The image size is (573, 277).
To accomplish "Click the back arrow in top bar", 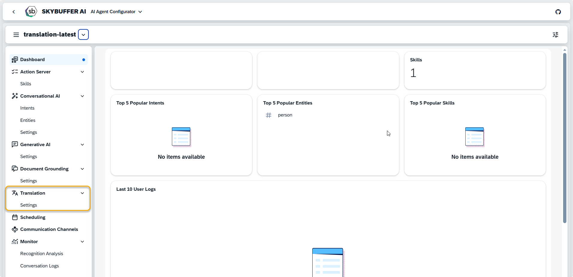I will pyautogui.click(x=14, y=12).
